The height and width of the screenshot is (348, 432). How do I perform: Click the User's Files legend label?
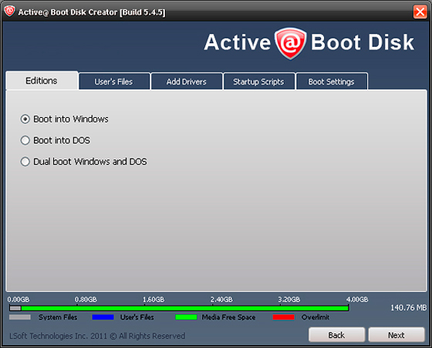pyautogui.click(x=137, y=317)
